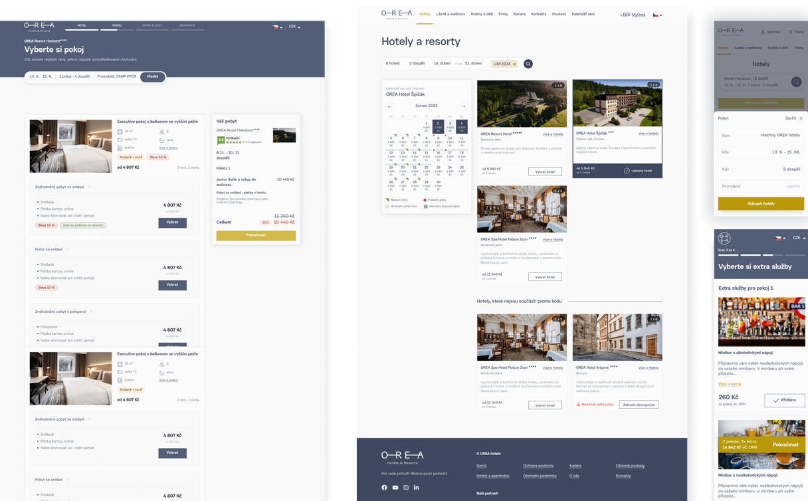Toggle 'Přidáno' on Minibar s alkoholickými nápoji
Viewport: 808px width, 501px height.
[x=785, y=400]
